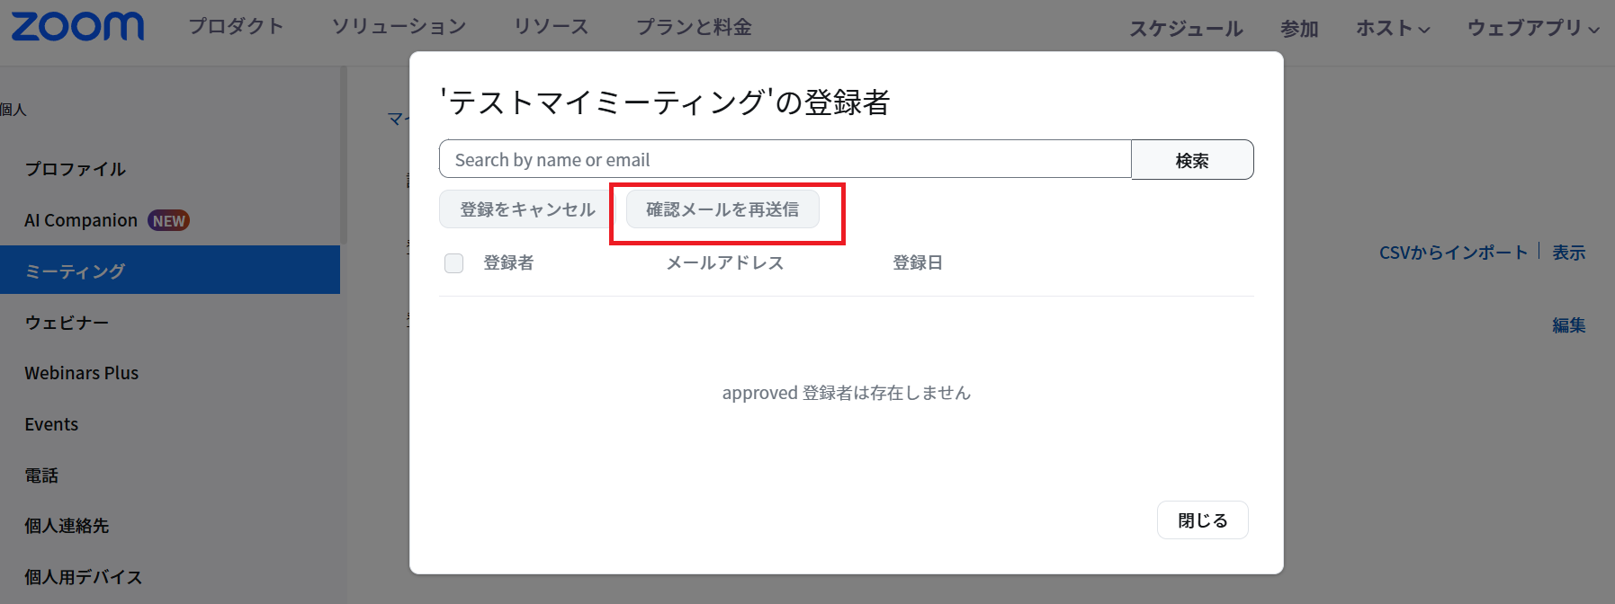Click 登録をキャンセル button
1615x604 pixels.
point(527,209)
